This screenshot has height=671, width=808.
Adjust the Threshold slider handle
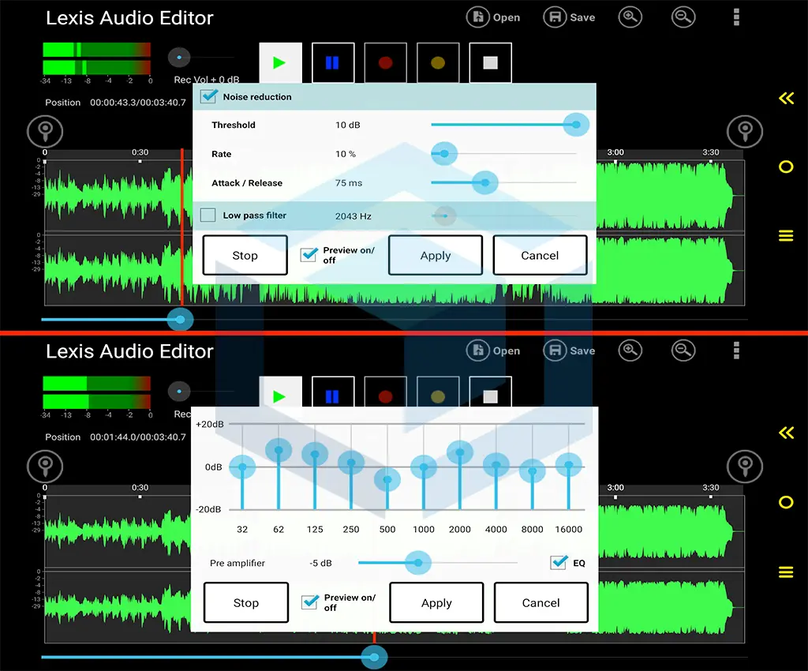coord(575,125)
